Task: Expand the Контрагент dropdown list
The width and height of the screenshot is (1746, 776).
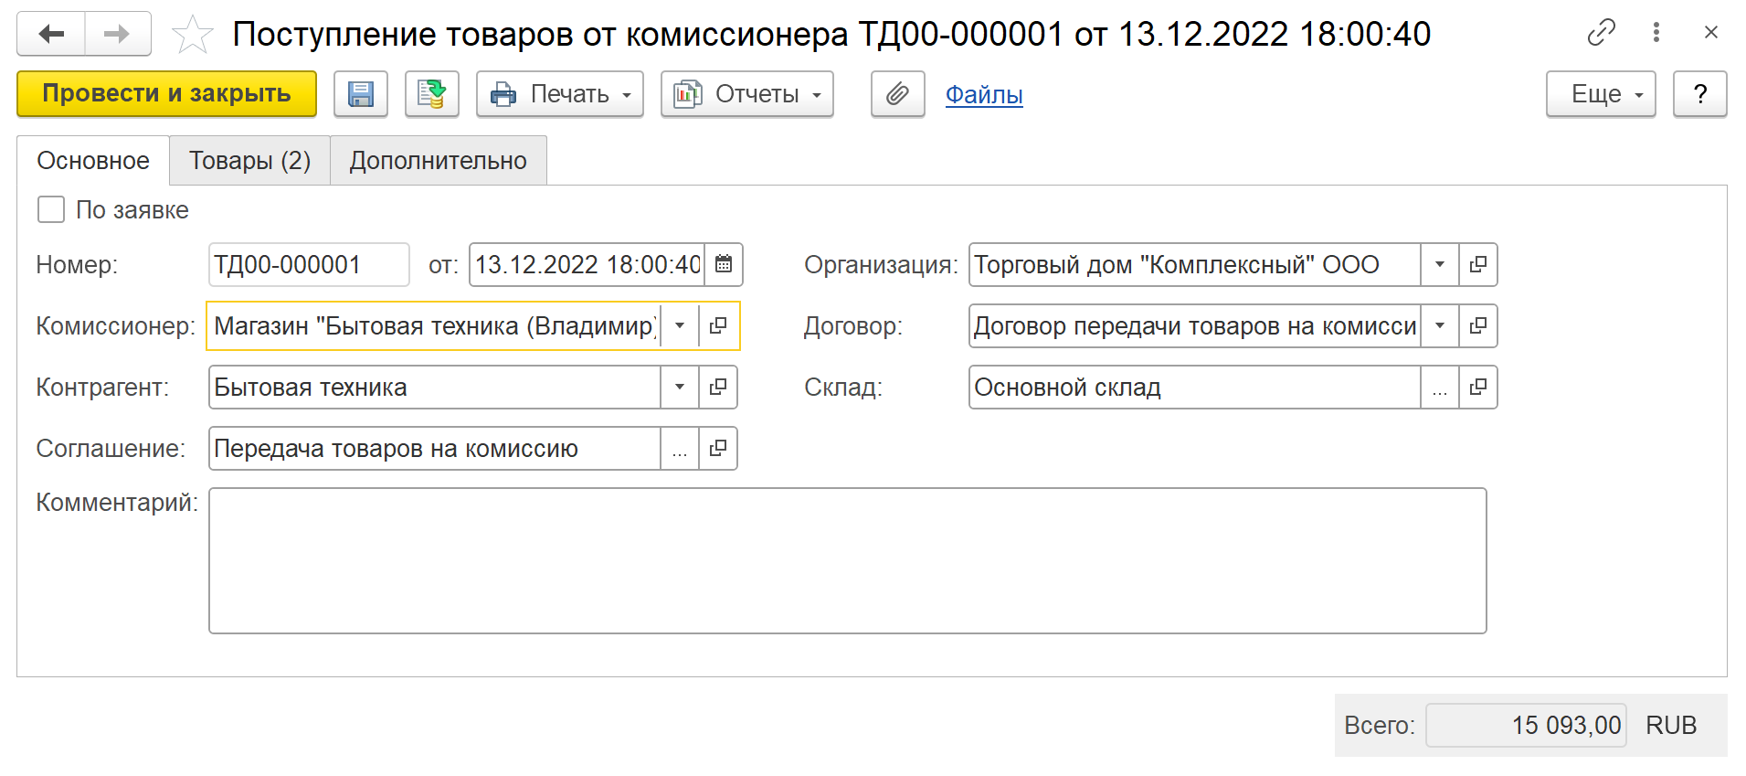Action: point(680,388)
